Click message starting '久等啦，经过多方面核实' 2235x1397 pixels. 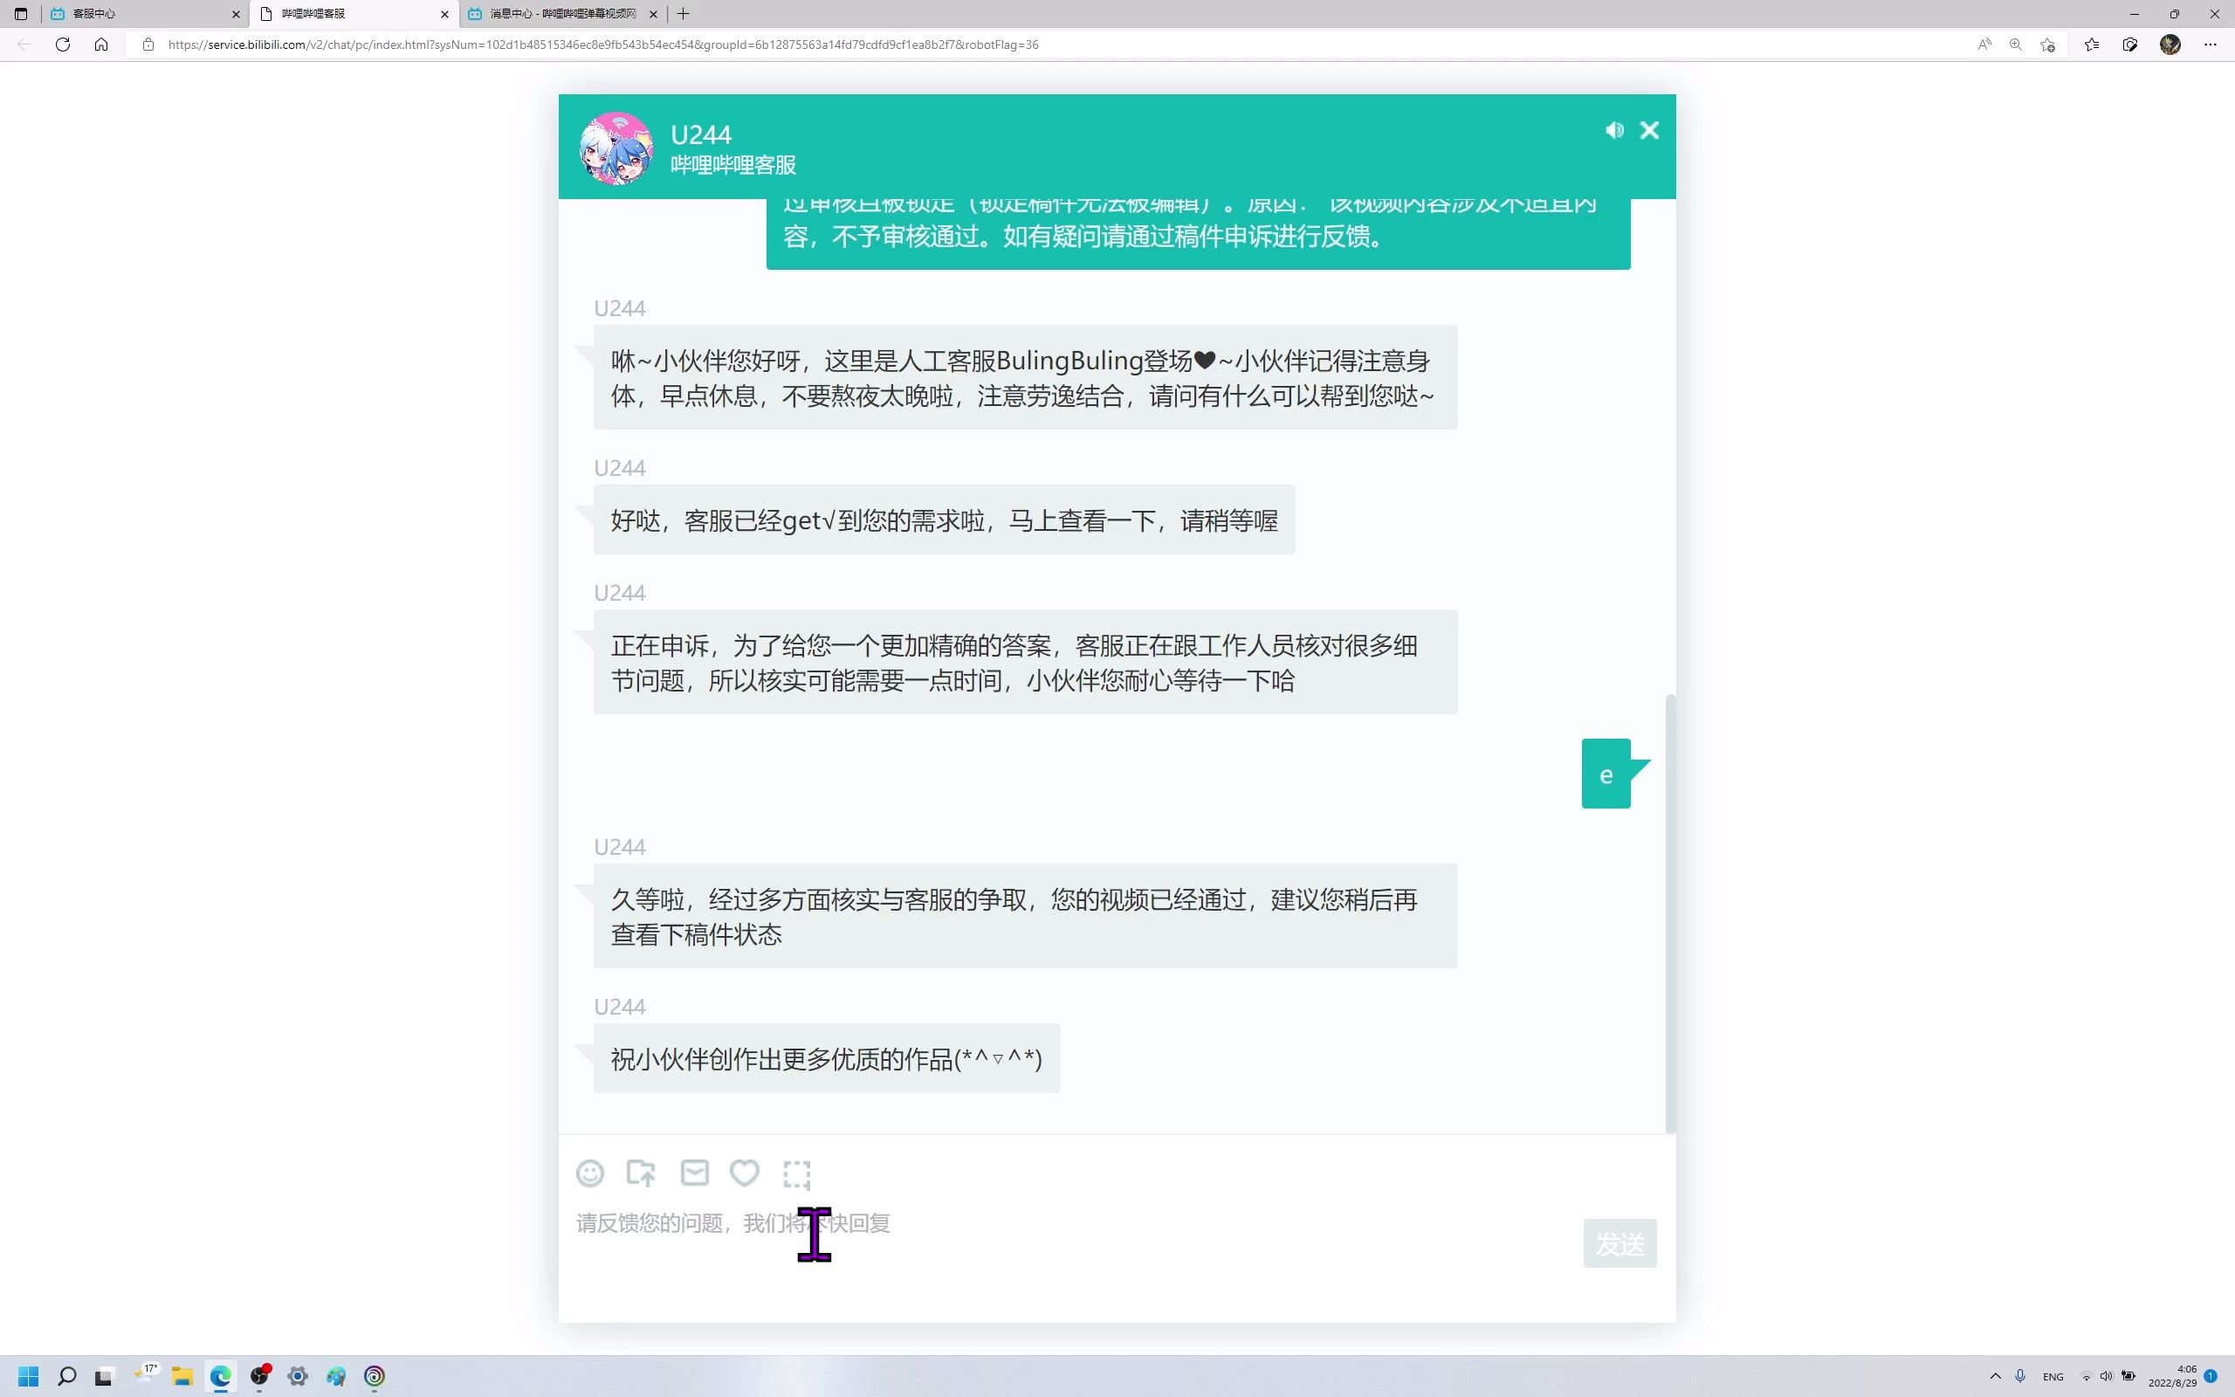click(1025, 916)
